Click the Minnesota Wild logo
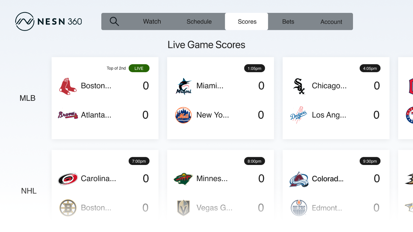 (x=183, y=179)
